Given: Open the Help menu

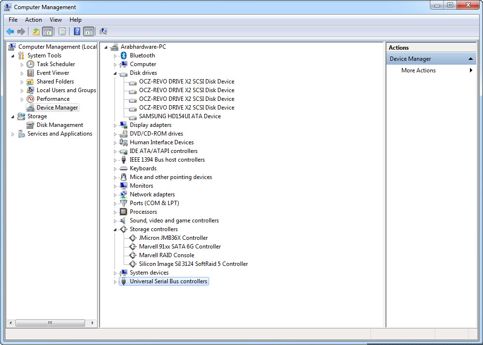Looking at the screenshot, I should point(75,20).
